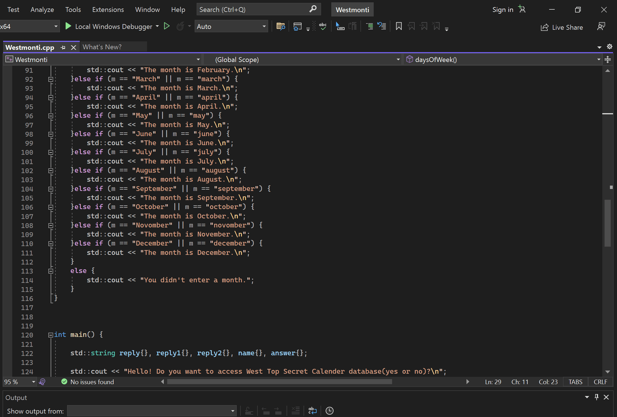Toggle auto-hide pin on Output panel

click(597, 397)
